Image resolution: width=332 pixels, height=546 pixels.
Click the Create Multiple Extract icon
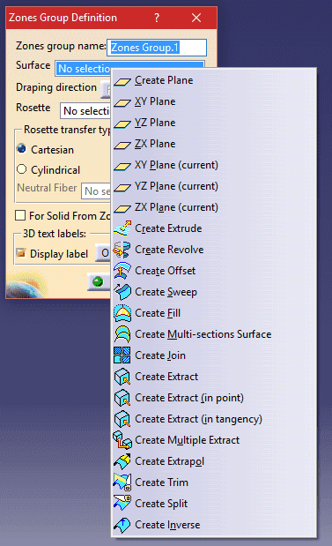coord(122,440)
